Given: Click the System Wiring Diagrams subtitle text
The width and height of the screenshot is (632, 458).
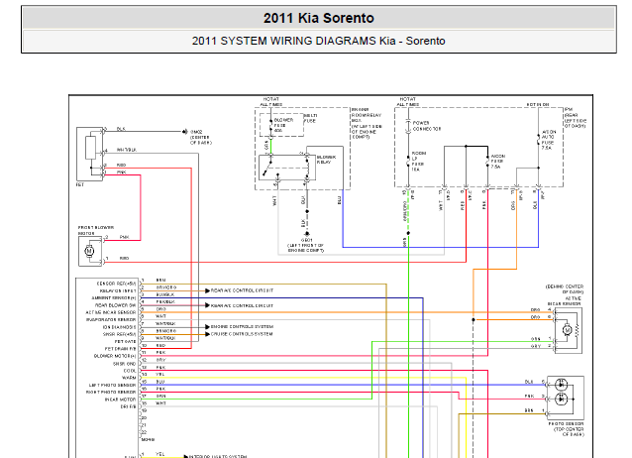Looking at the screenshot, I should 318,42.
